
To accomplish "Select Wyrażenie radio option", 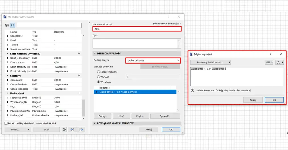I will click(98, 82).
